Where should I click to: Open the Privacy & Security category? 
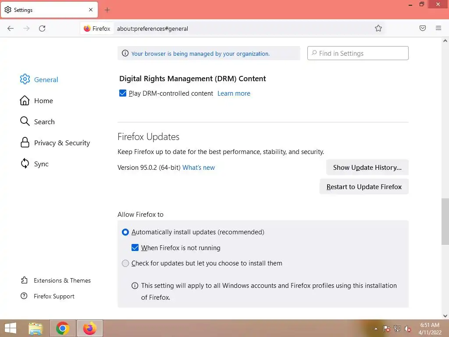[x=55, y=143]
